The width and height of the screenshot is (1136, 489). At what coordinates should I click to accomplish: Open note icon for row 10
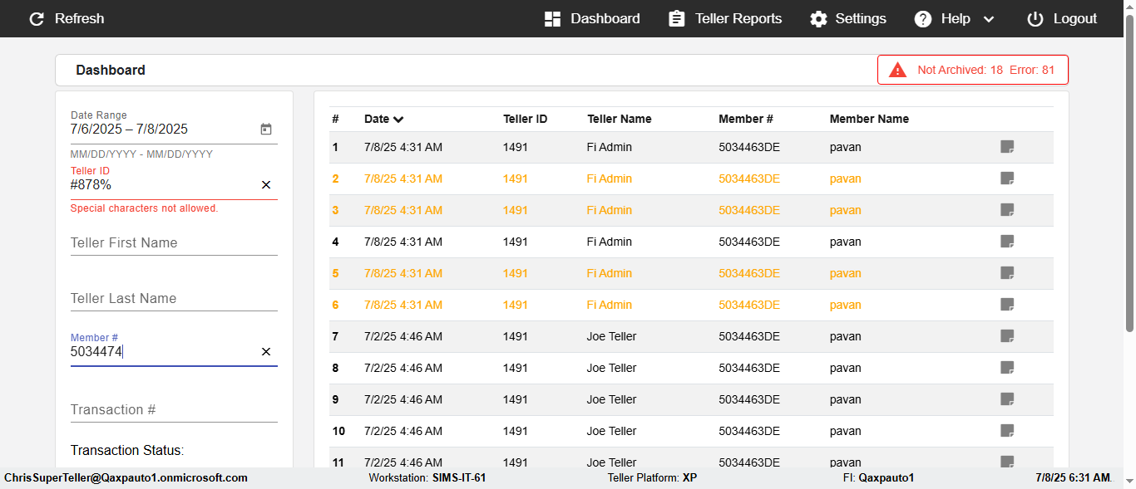pos(1007,431)
